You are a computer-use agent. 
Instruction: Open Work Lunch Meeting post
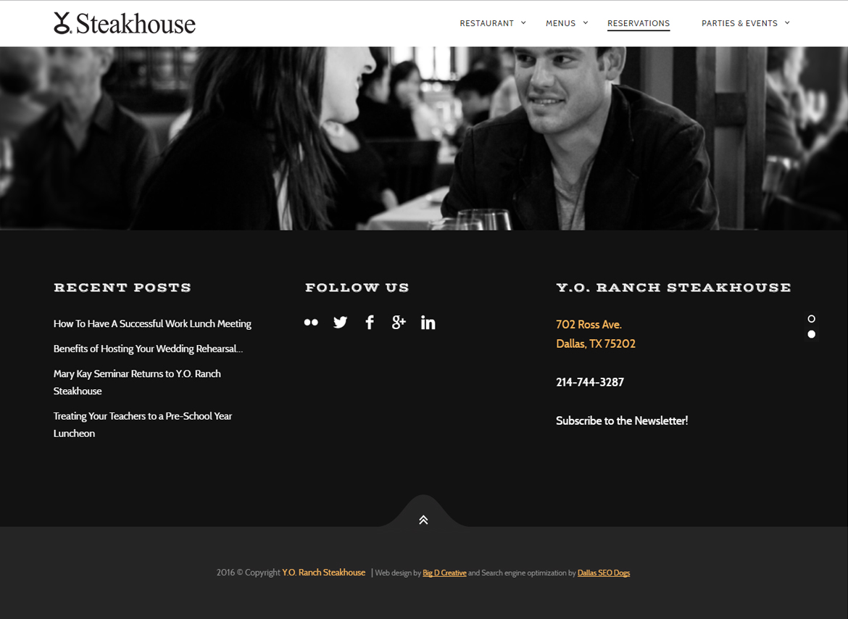pos(152,323)
